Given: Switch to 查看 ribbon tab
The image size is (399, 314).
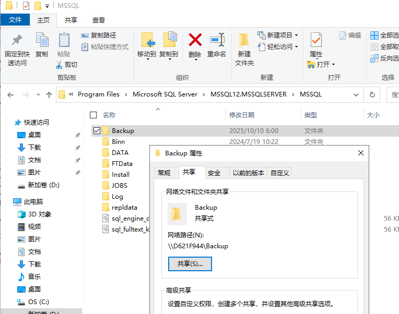Looking at the screenshot, I should point(99,20).
